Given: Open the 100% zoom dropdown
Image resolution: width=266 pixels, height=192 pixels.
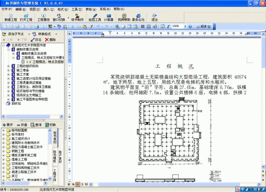Looking at the screenshot, I should tap(185, 27).
